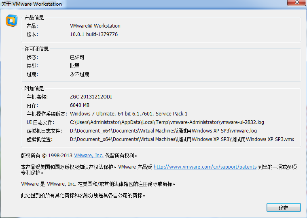The width and height of the screenshot is (307, 218).
Task: Click the 类型 label
Action: [x=32, y=66]
